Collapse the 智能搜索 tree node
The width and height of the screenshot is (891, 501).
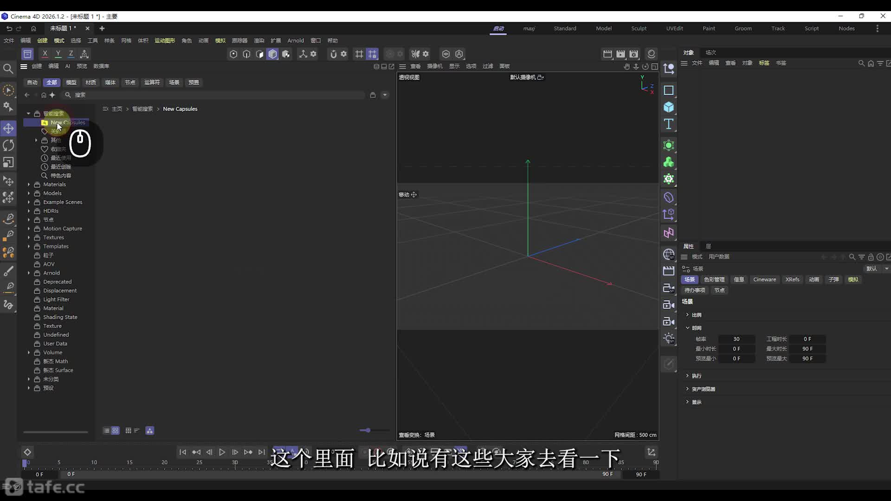(29, 114)
